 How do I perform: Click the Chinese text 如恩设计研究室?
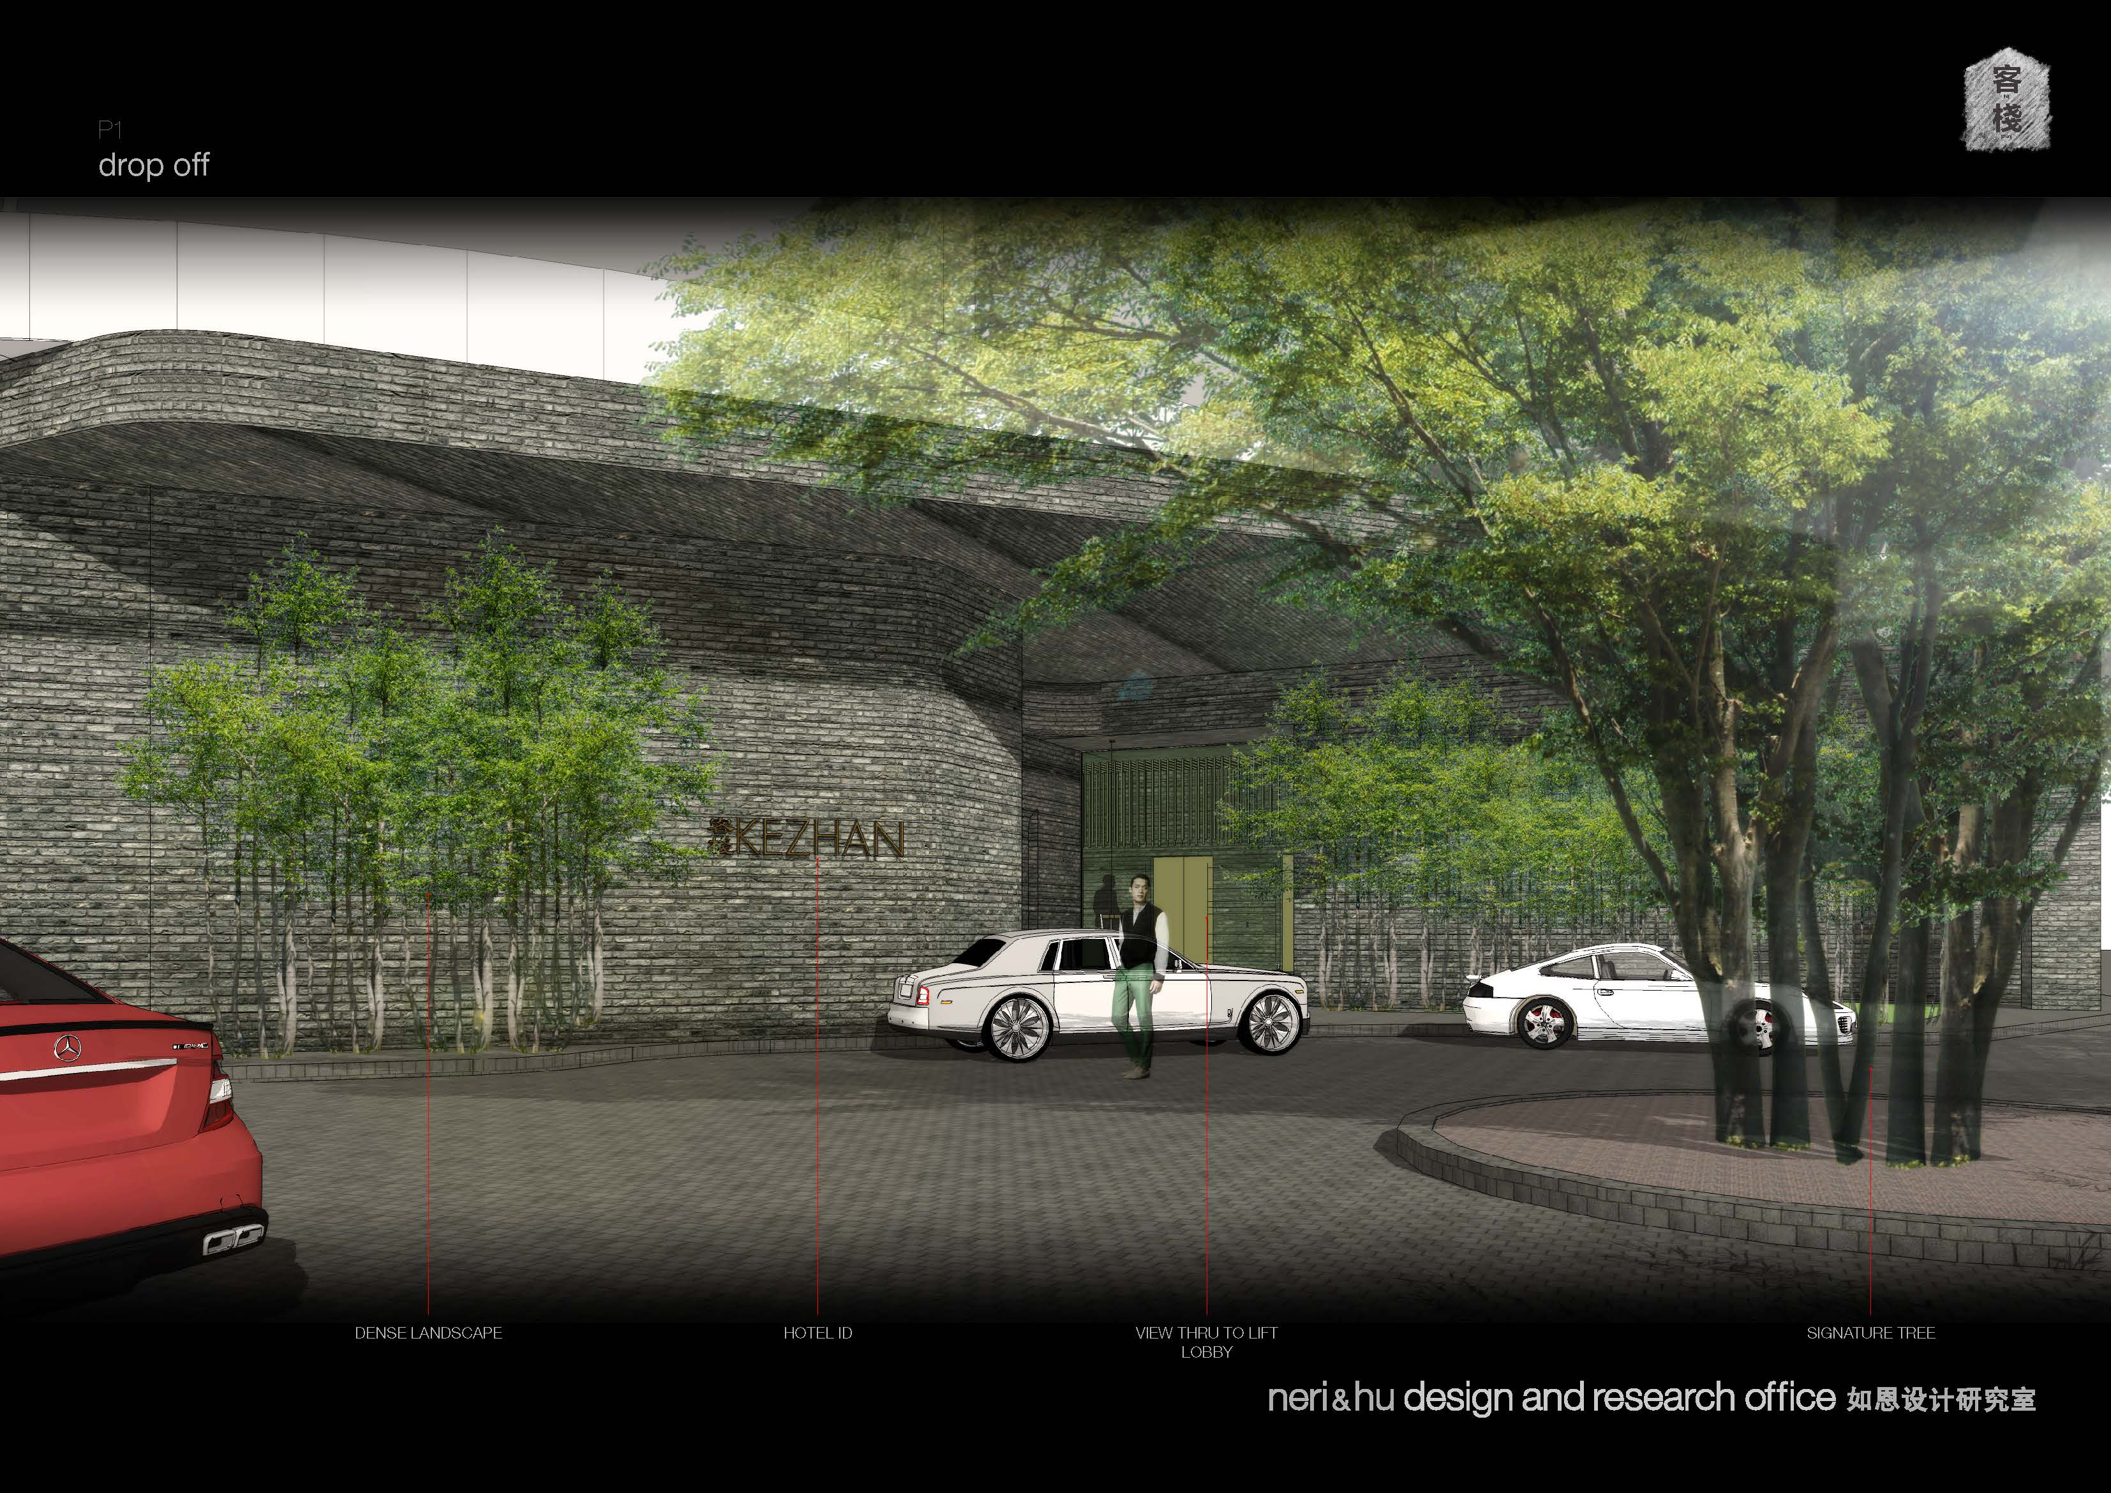click(1940, 1400)
